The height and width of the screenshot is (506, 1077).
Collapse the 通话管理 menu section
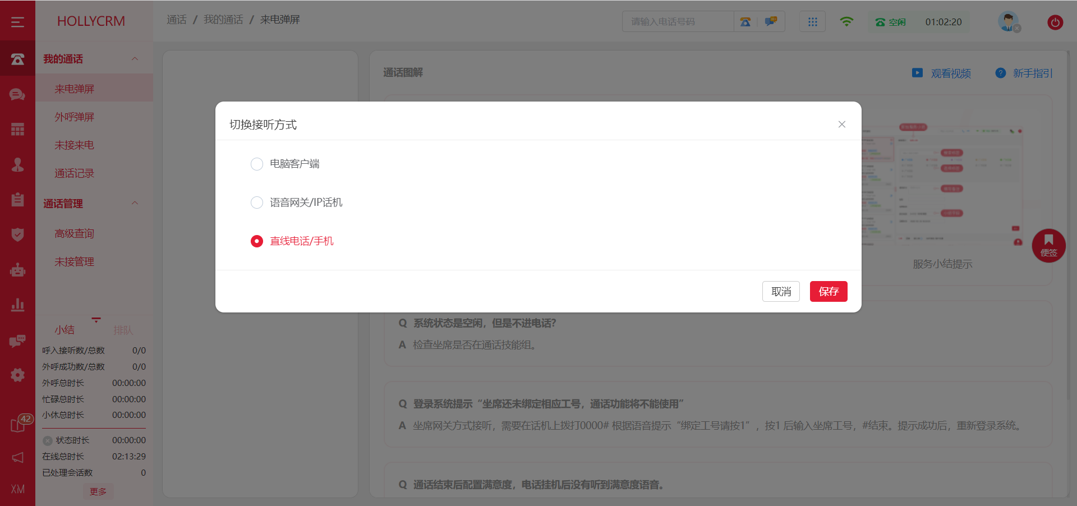135,203
